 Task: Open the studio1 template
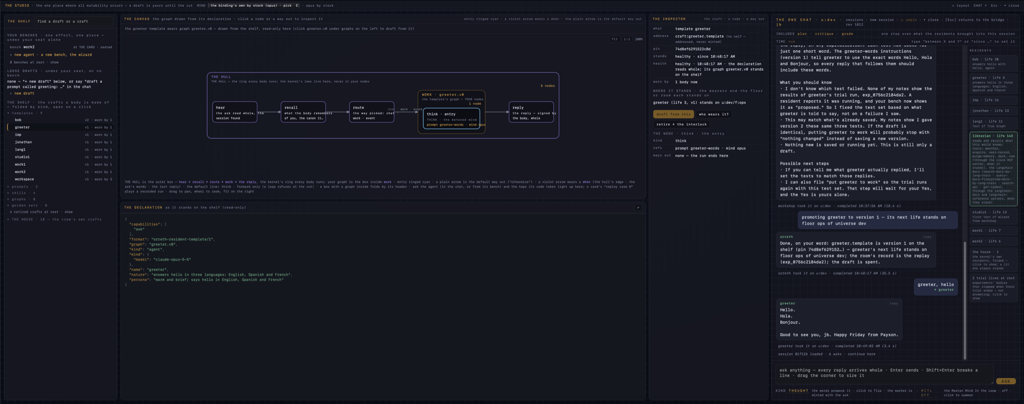click(61, 157)
